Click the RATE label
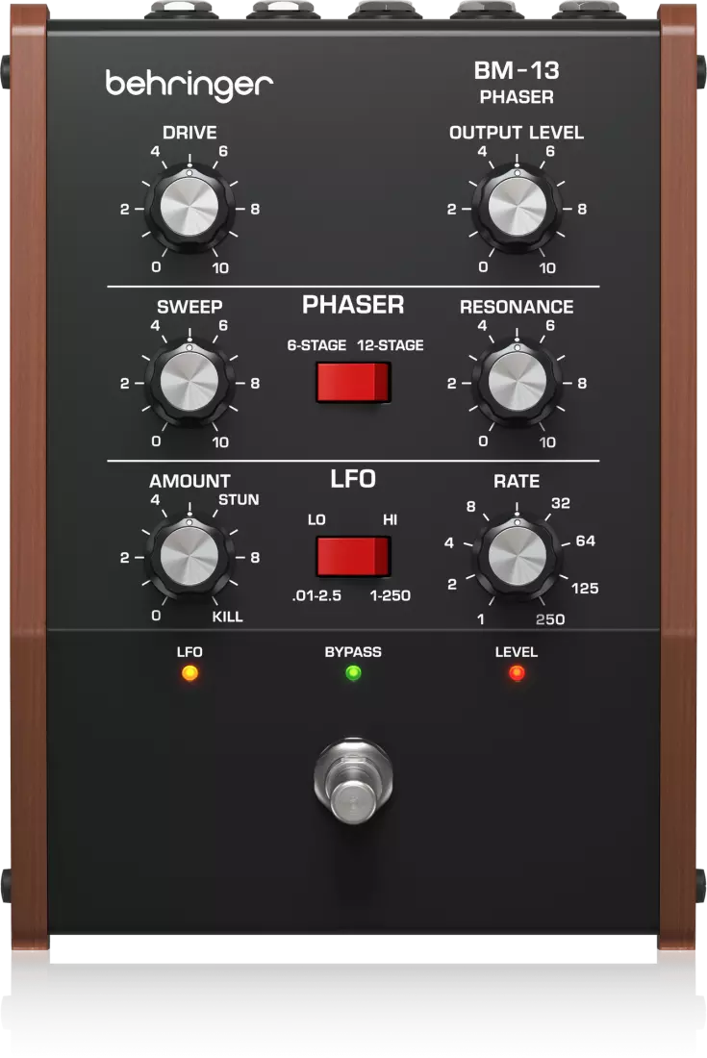 coord(517,481)
